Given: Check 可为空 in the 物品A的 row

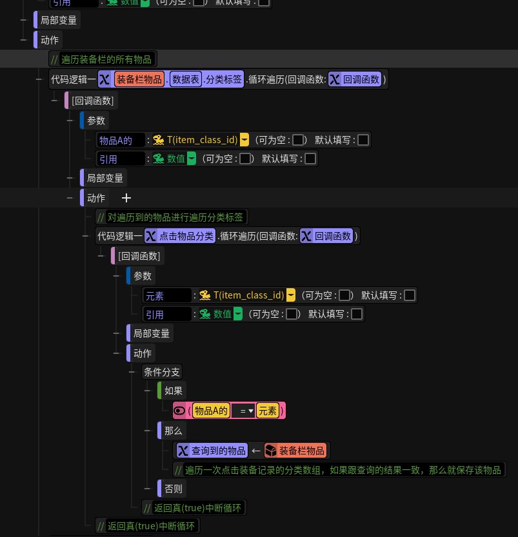Looking at the screenshot, I should click(298, 140).
